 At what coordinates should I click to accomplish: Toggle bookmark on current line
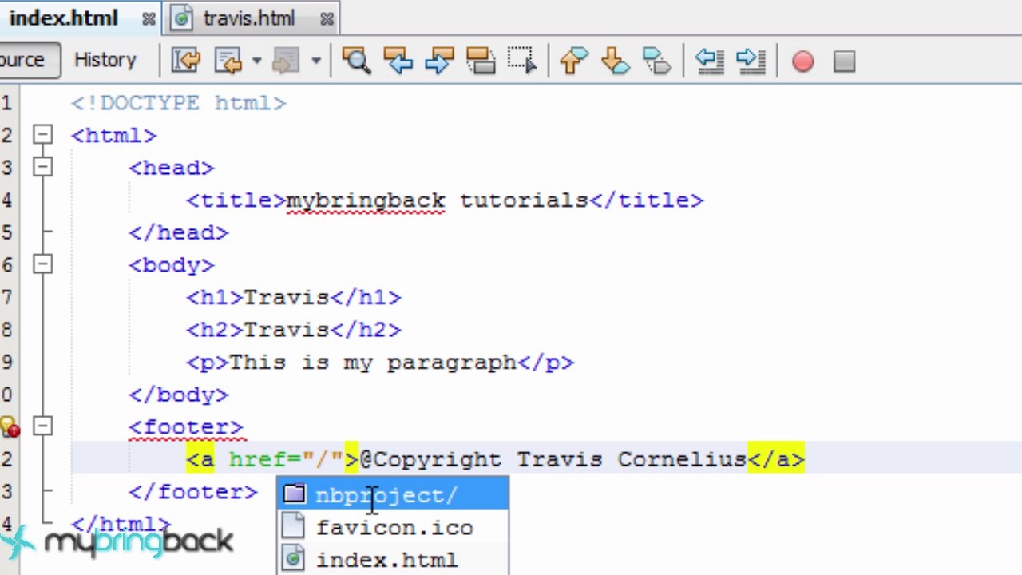(656, 61)
